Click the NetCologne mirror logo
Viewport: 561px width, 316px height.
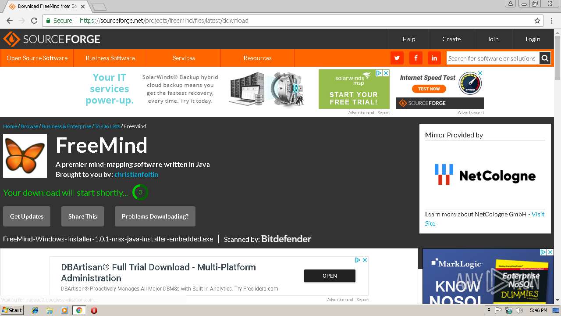point(485,175)
